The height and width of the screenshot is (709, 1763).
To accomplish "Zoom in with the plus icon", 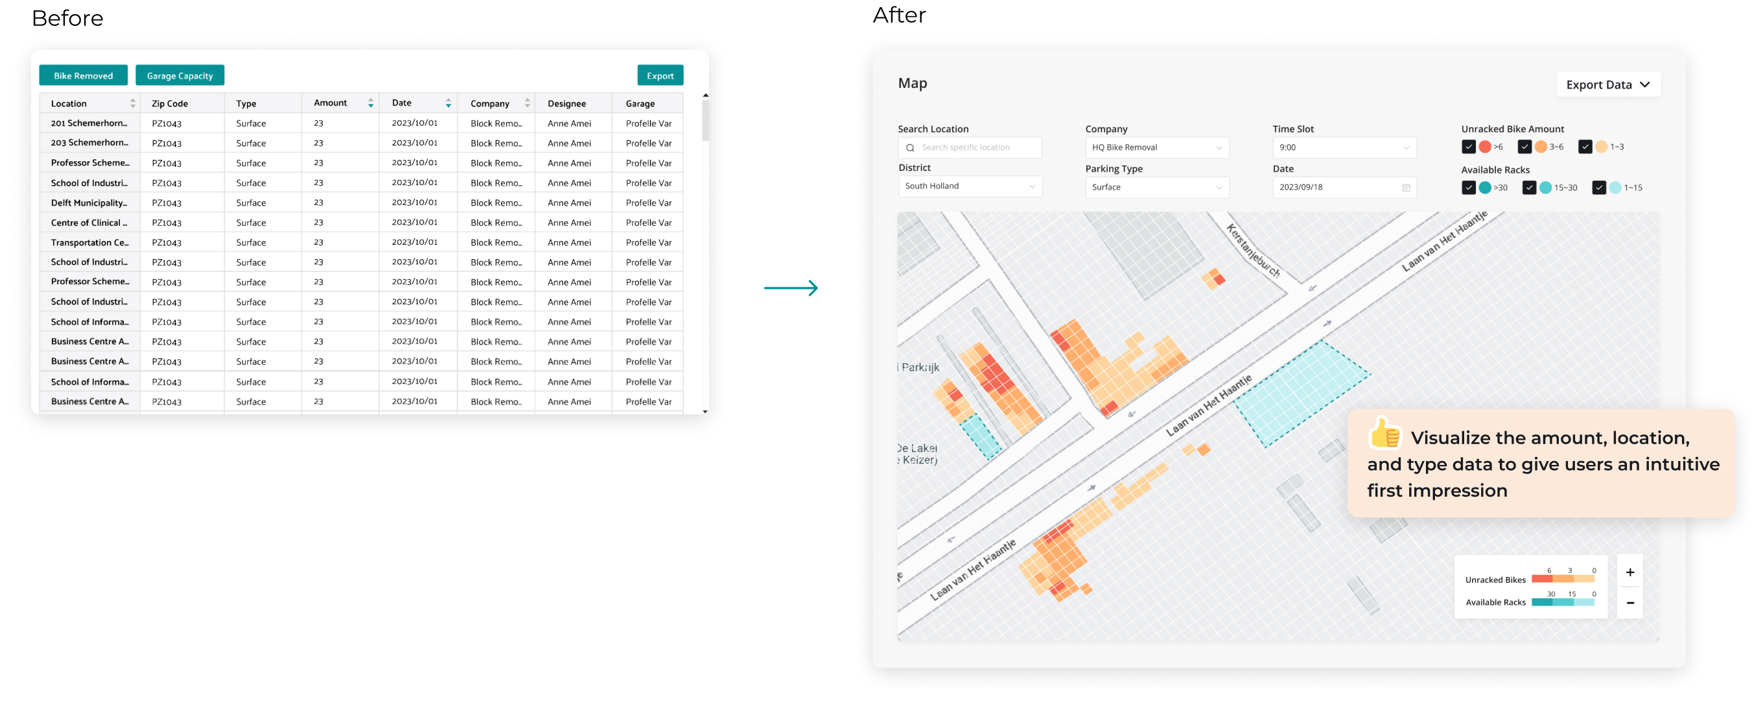I will [1629, 572].
